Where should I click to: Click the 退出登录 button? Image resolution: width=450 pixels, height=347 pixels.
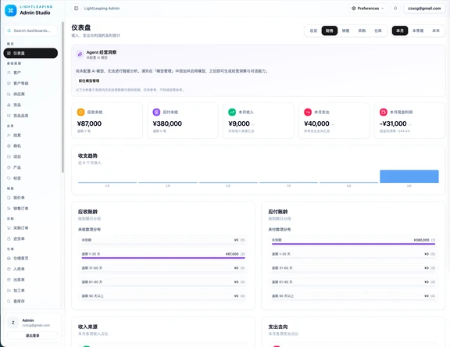tap(33, 335)
